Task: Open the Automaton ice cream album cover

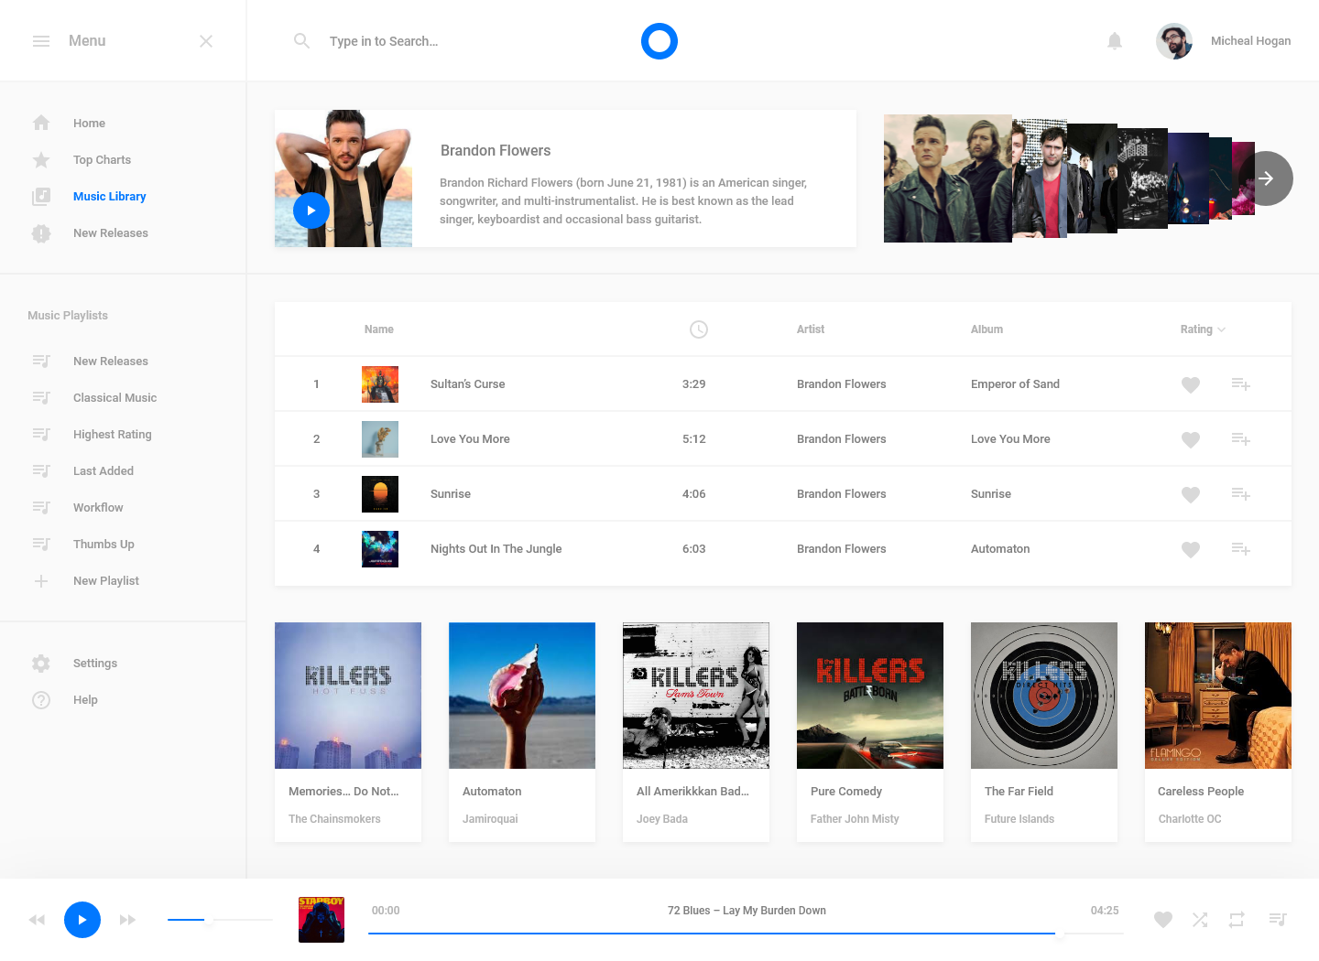Action: pos(522,696)
